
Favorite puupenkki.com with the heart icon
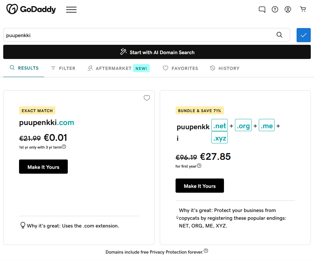147,98
